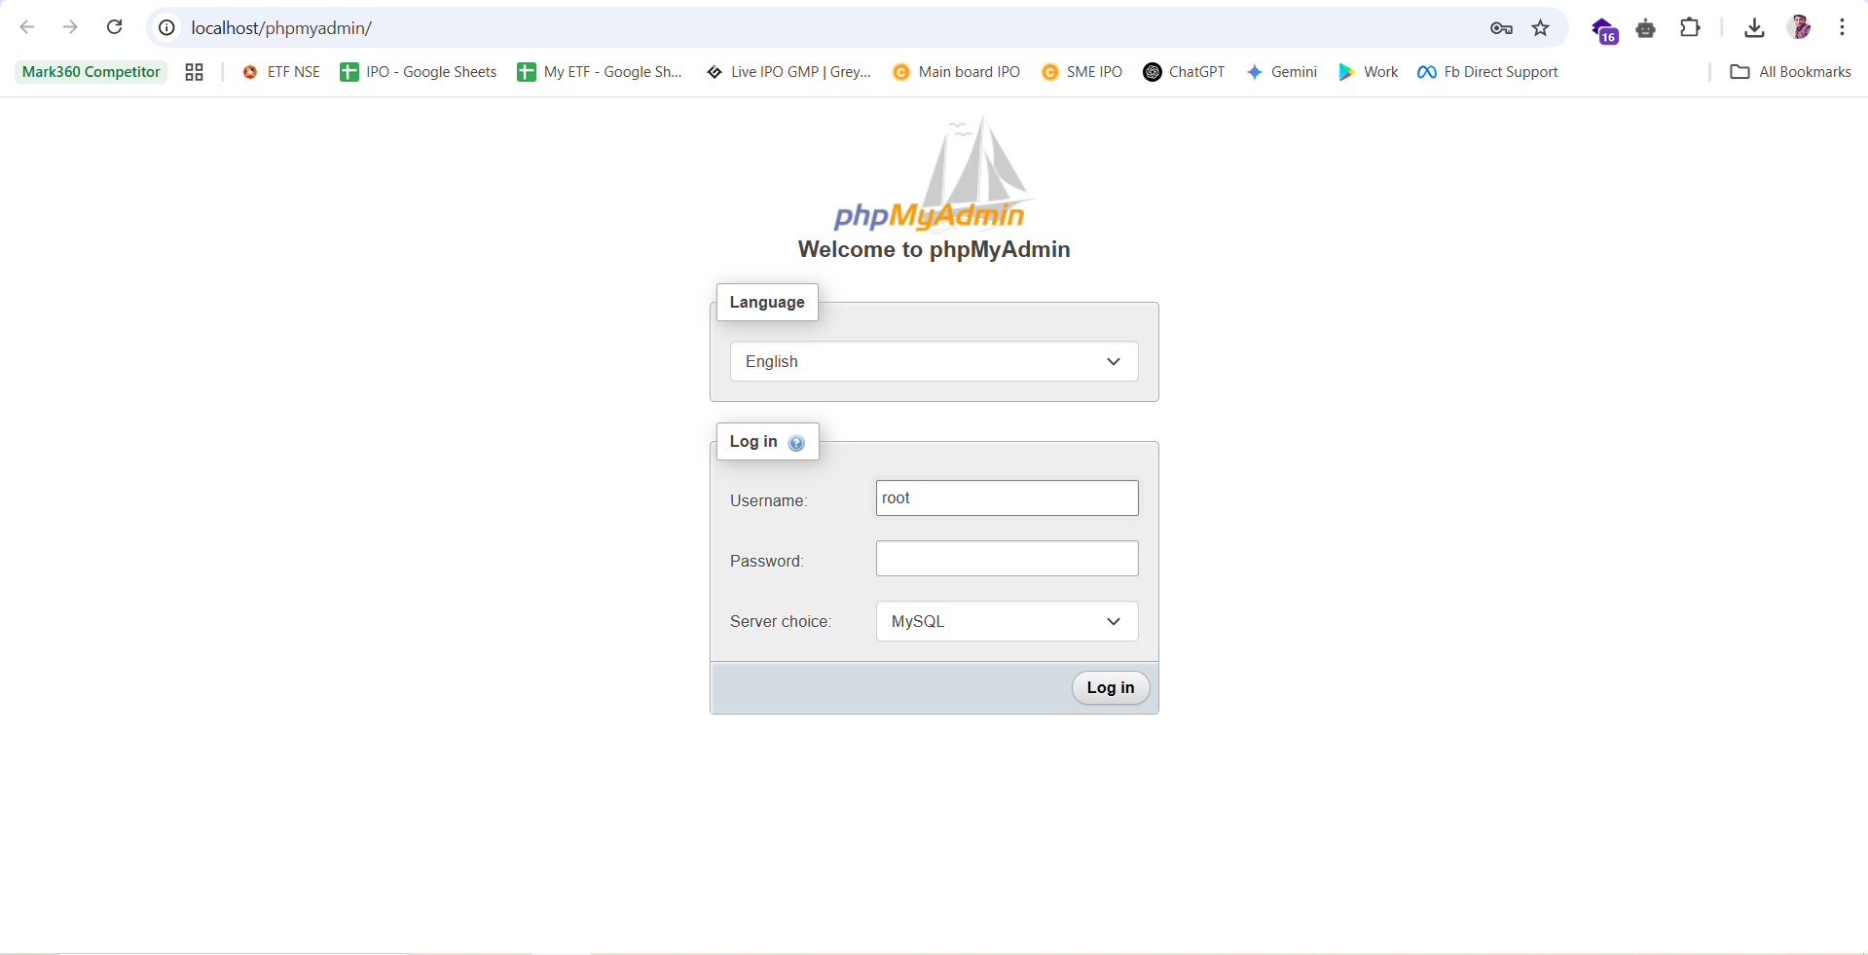Click the browser back arrow

pos(27,27)
